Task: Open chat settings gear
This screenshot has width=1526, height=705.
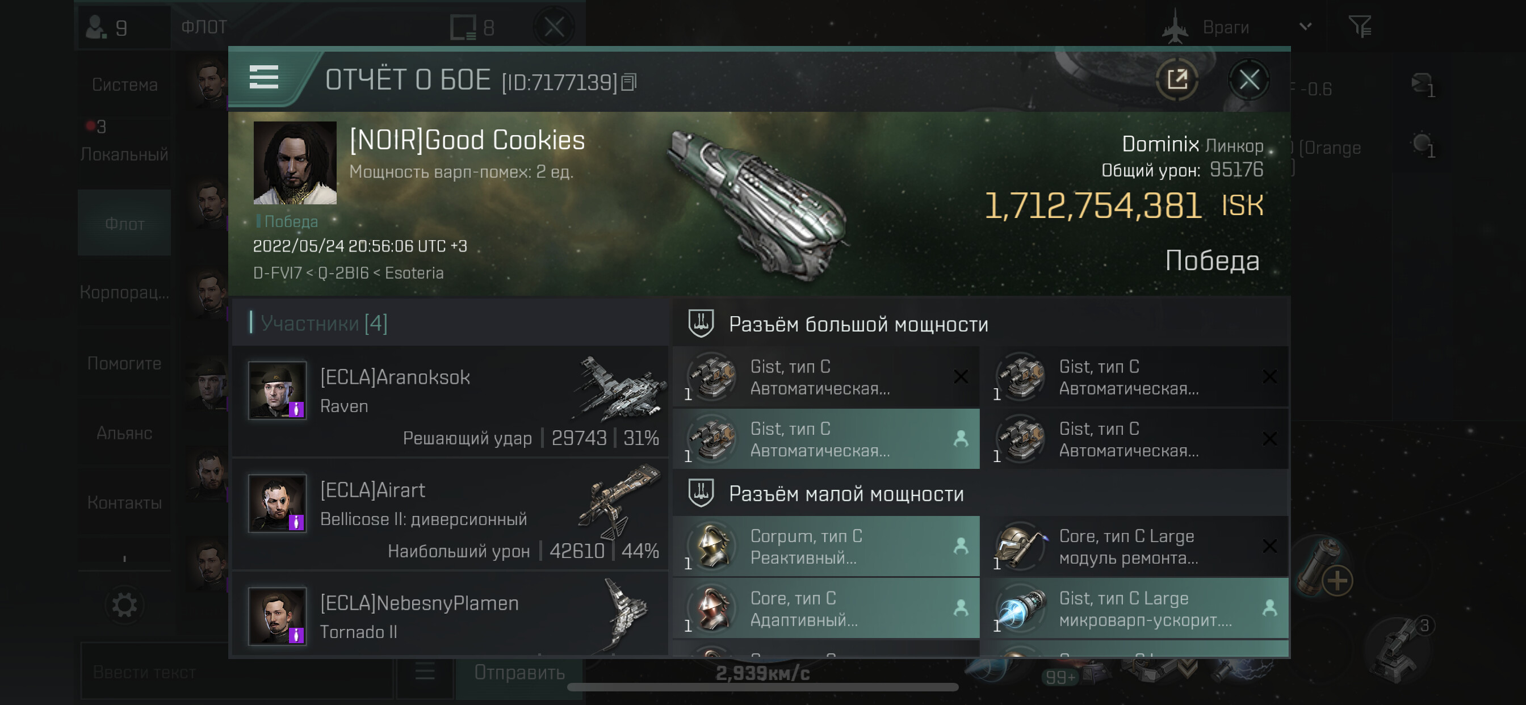Action: click(124, 605)
